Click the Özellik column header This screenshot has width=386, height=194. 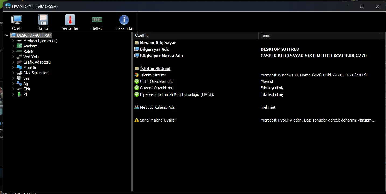click(196, 35)
